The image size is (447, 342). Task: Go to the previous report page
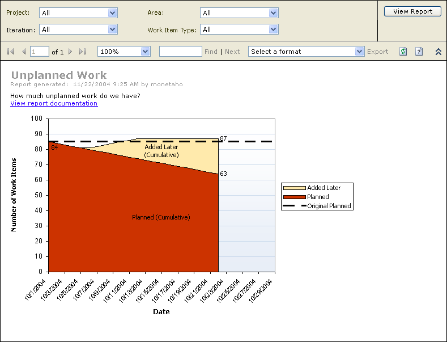[x=24, y=52]
